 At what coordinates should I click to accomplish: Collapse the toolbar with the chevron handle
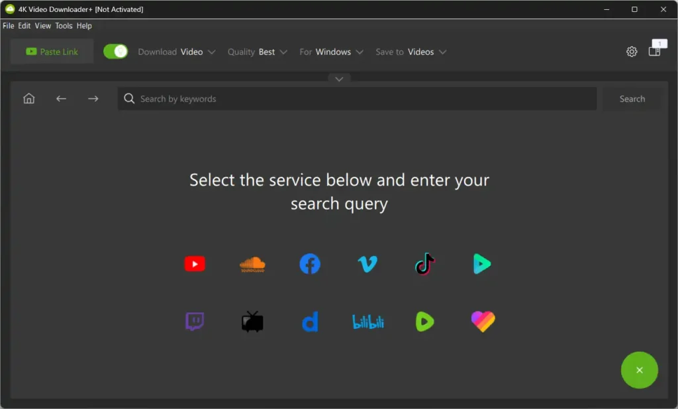point(339,79)
